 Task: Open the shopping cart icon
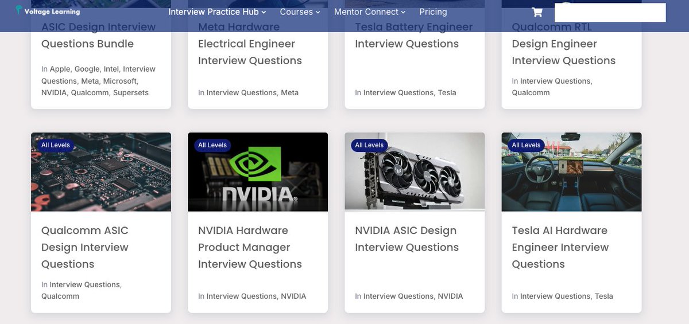pos(537,12)
